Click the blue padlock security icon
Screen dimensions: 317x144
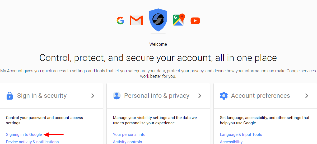[x=10, y=96]
